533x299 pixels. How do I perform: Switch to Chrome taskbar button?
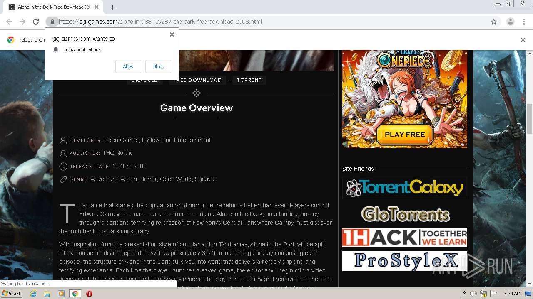(75, 294)
